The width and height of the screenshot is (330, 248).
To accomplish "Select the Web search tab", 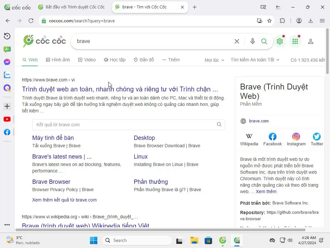I will pyautogui.click(x=30, y=60).
